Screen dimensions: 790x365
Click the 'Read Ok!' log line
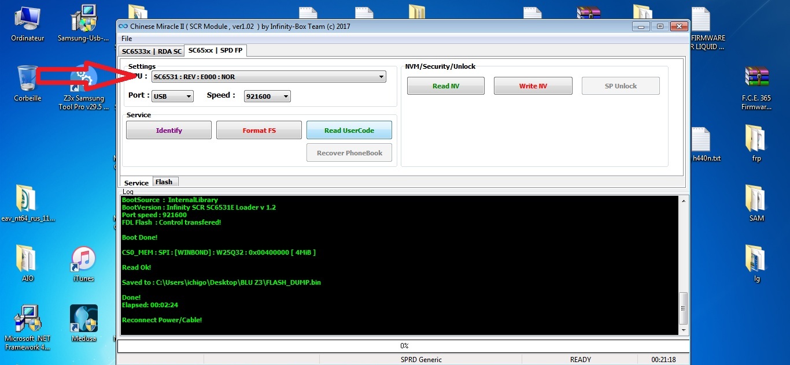(x=136, y=267)
